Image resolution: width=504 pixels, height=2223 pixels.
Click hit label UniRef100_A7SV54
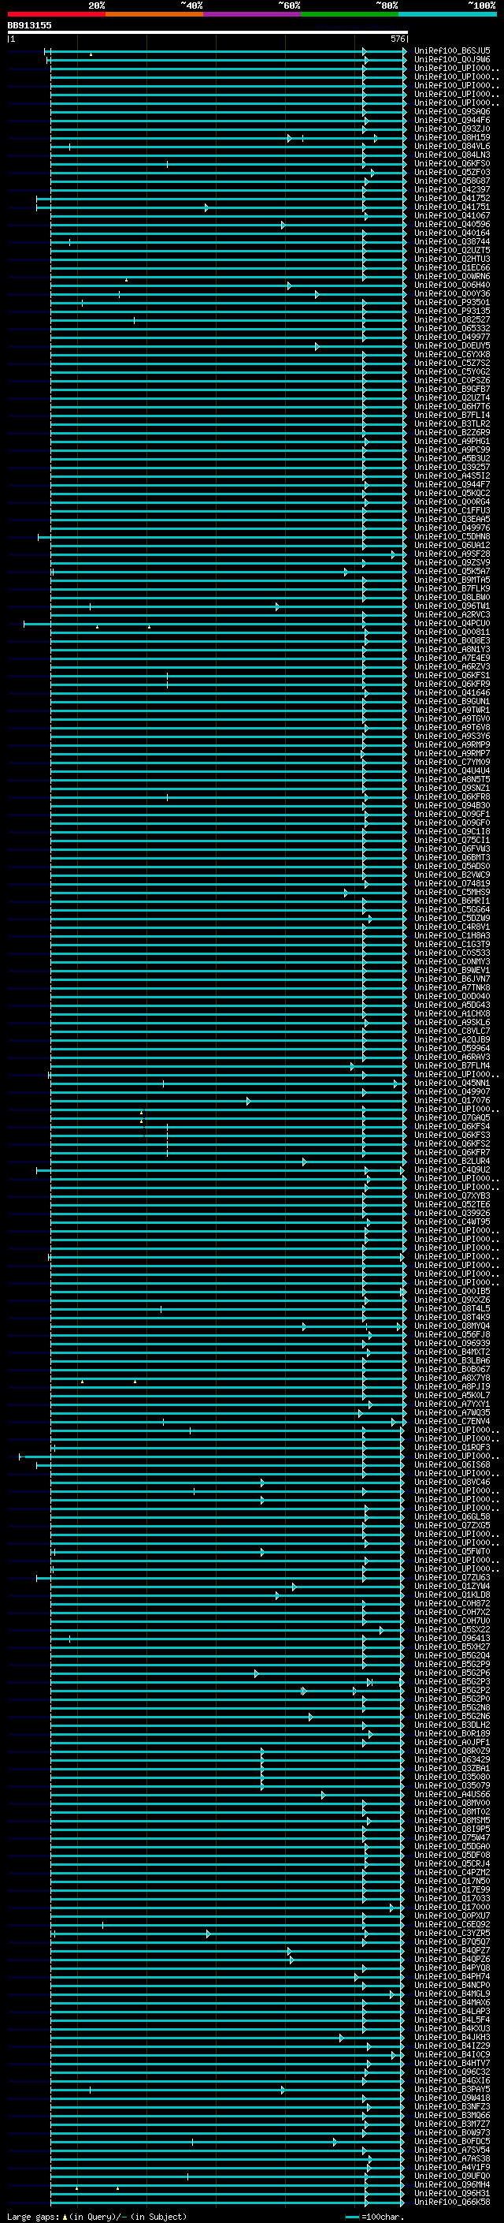pyautogui.click(x=452, y=2150)
